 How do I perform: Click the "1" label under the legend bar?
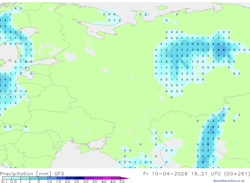21,182
